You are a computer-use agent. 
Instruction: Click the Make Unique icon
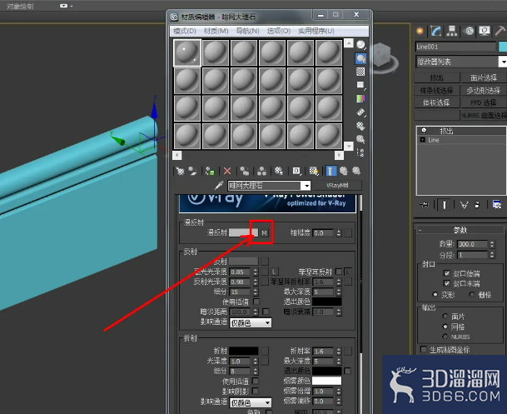tap(261, 171)
